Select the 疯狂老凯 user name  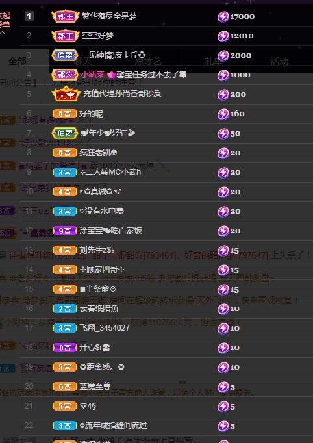pos(98,153)
